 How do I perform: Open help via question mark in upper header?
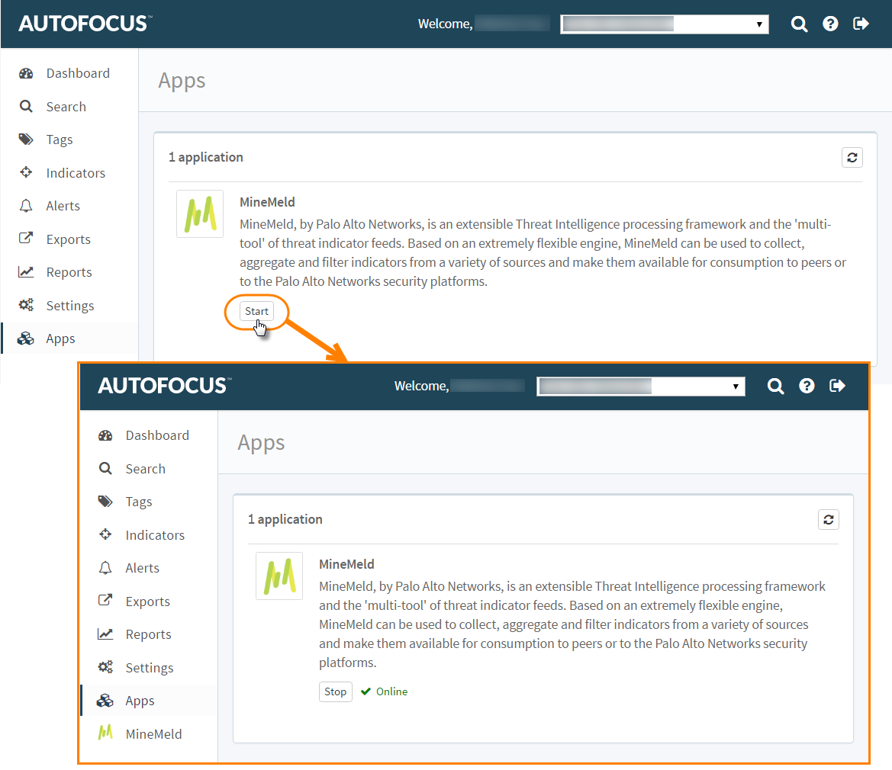pos(830,24)
